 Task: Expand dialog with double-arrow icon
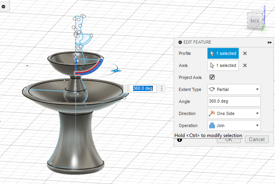tap(269, 42)
